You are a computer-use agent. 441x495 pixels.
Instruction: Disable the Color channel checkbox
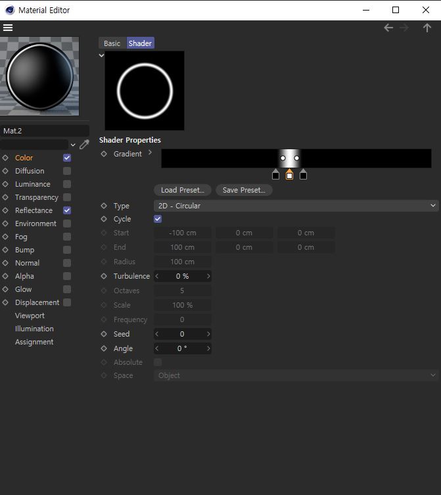click(67, 158)
